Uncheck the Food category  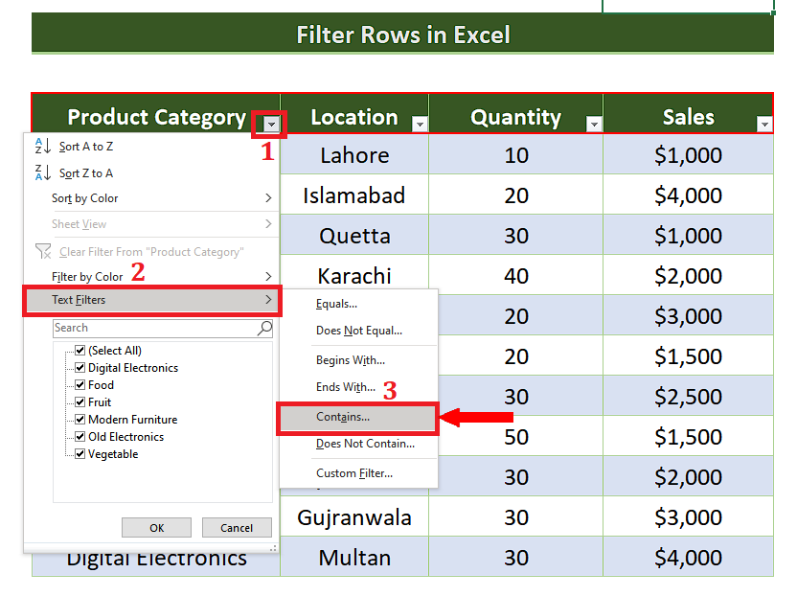[x=80, y=384]
